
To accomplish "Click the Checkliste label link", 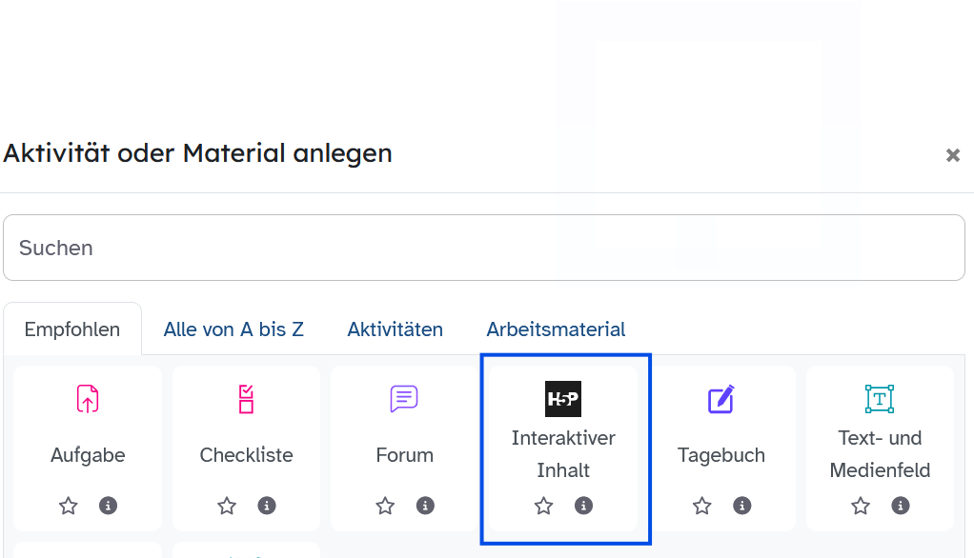I will point(246,455).
